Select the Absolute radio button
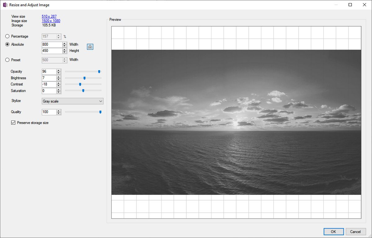The image size is (372, 238). pyautogui.click(x=7, y=45)
